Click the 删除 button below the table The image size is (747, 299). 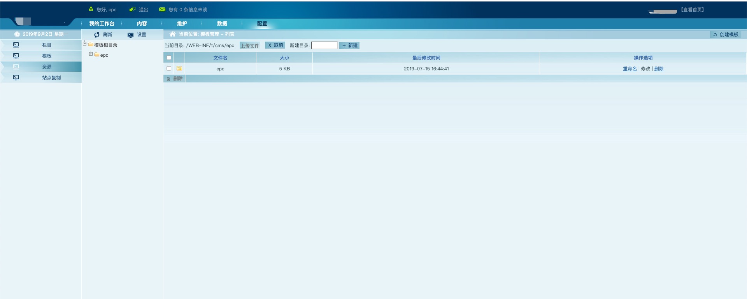point(174,79)
